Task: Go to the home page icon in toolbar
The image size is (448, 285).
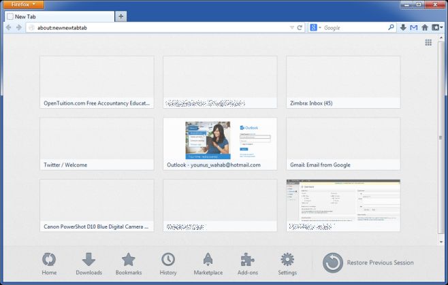Action: pyautogui.click(x=425, y=28)
